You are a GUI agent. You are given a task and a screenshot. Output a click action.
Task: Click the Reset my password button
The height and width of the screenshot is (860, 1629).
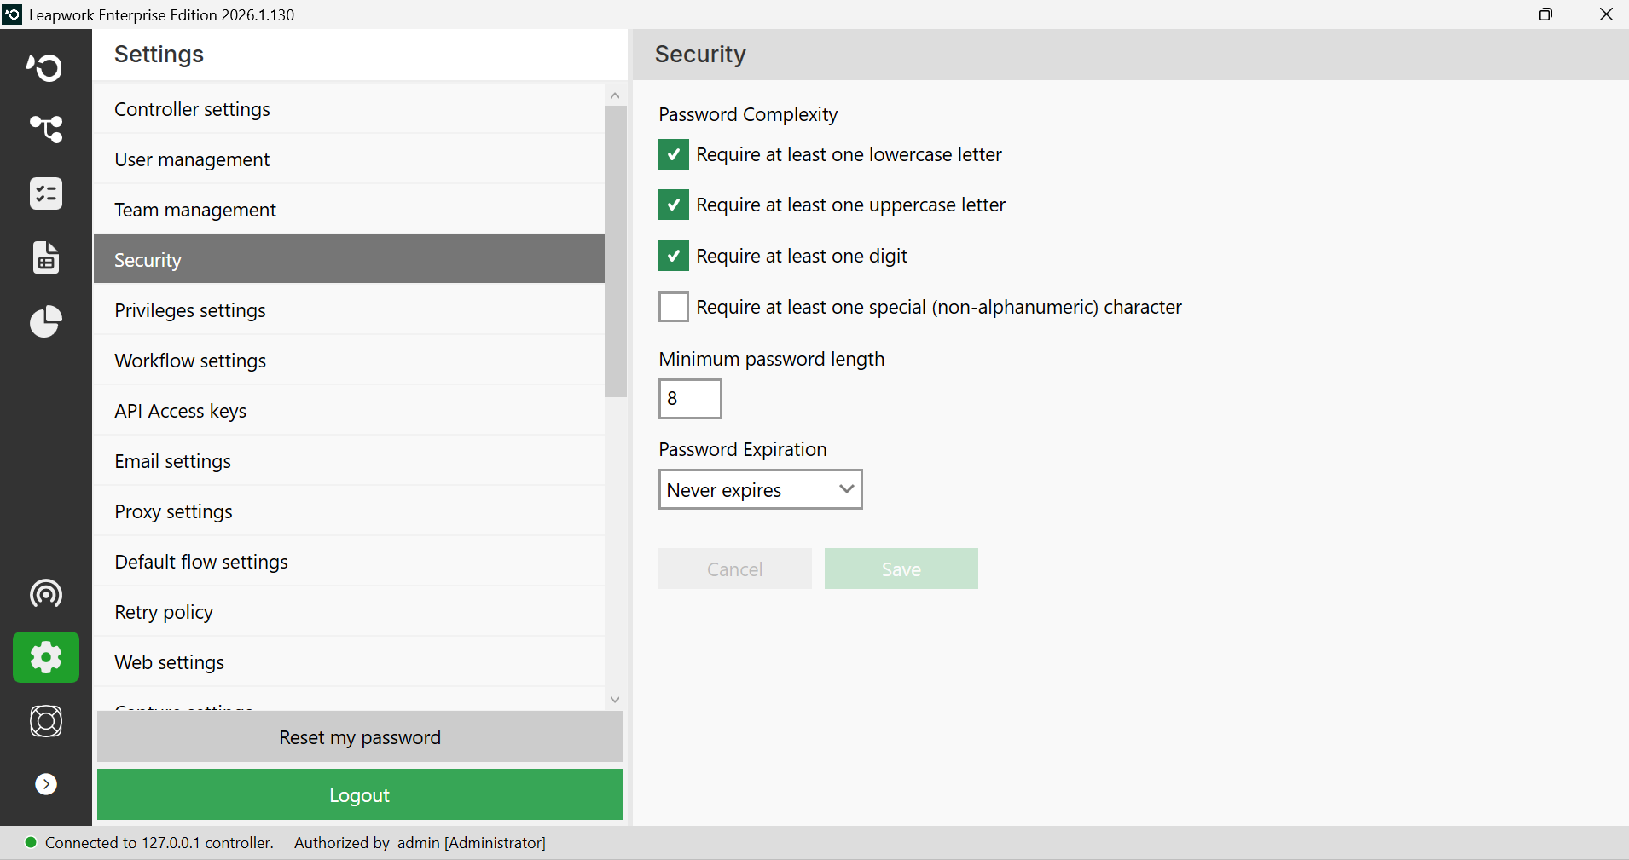360,736
